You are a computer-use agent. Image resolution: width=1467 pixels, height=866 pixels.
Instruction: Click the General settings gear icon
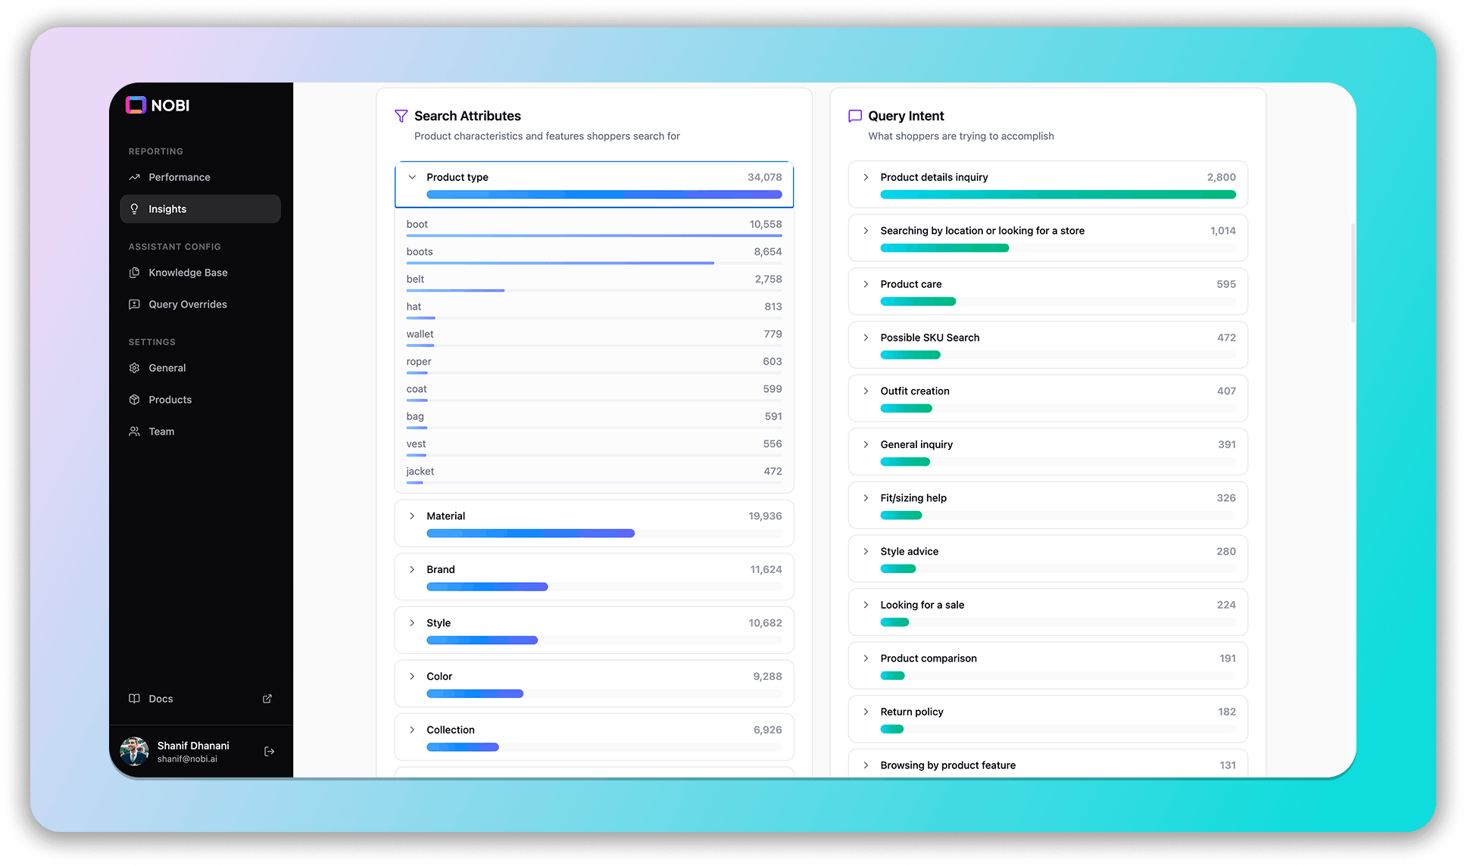click(x=134, y=368)
